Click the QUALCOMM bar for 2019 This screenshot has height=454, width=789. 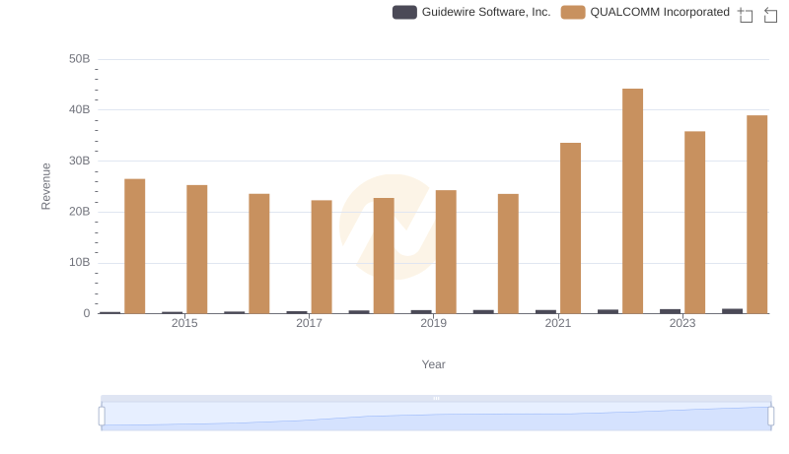[x=446, y=251]
